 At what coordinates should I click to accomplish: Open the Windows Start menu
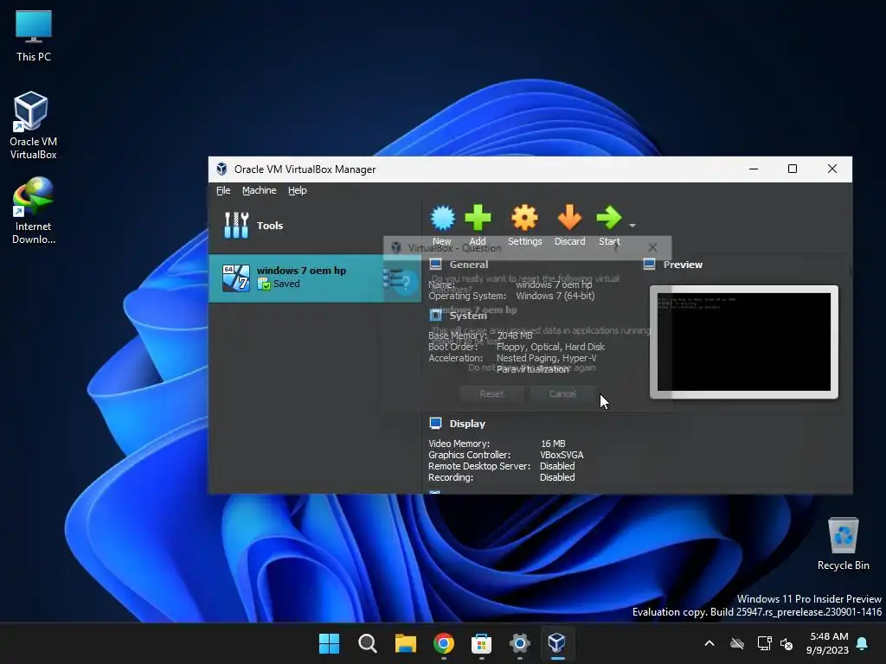pyautogui.click(x=330, y=643)
